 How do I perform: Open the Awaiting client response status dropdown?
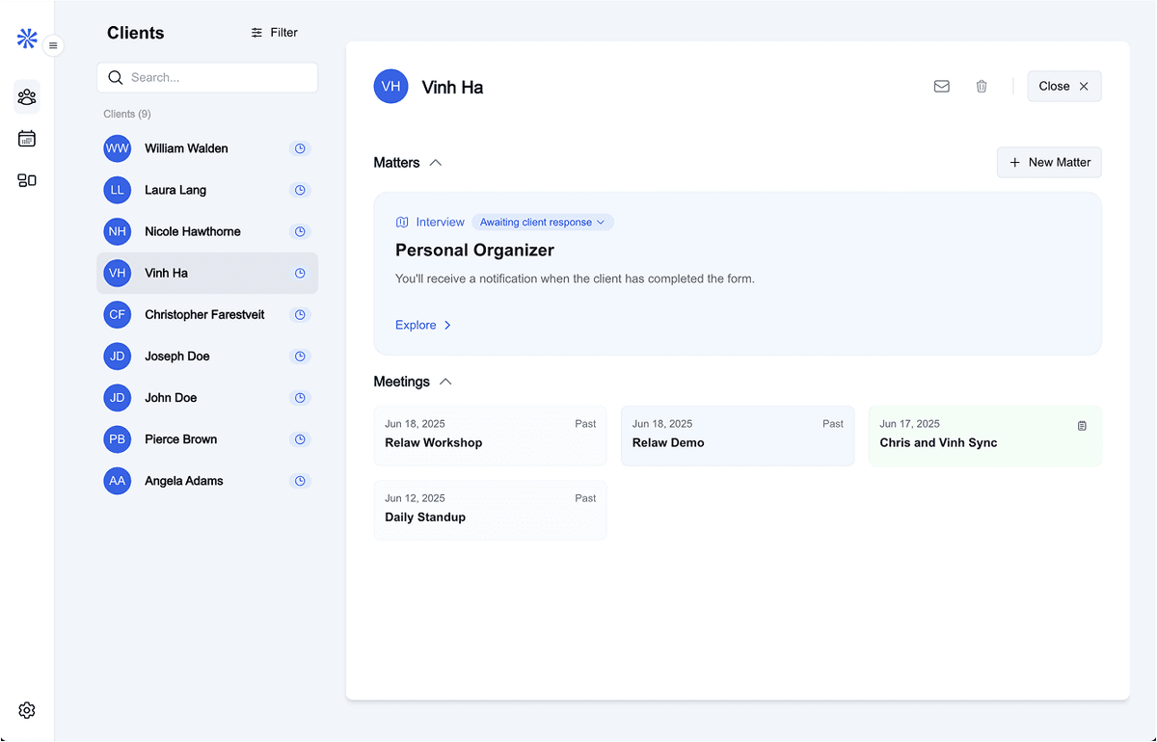pos(542,223)
